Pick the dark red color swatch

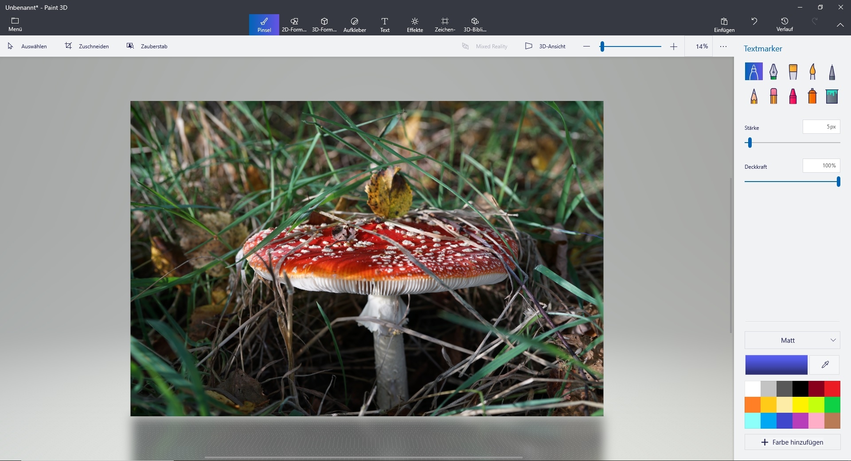point(816,389)
